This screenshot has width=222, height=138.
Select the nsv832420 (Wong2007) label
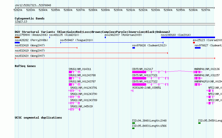point(30,56)
